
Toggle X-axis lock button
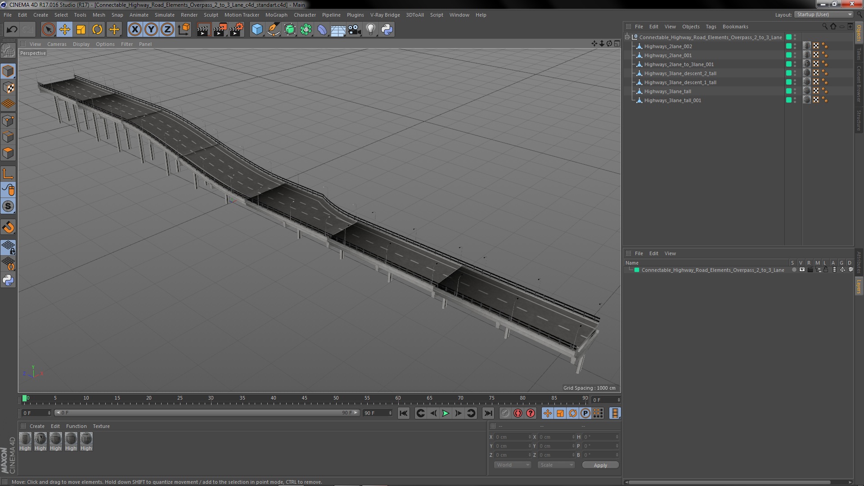pyautogui.click(x=135, y=30)
